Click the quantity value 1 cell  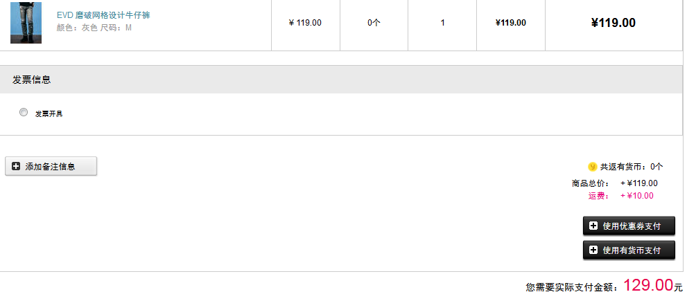pyautogui.click(x=442, y=23)
